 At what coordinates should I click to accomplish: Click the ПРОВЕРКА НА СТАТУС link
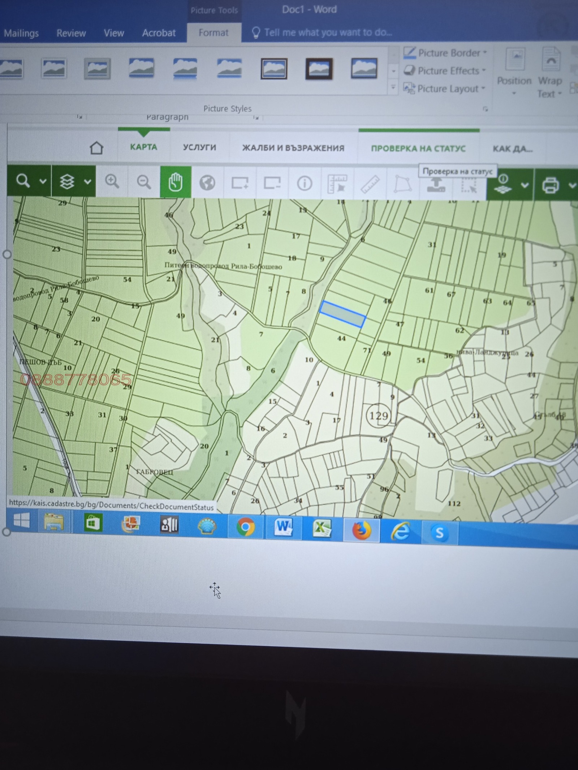[418, 149]
